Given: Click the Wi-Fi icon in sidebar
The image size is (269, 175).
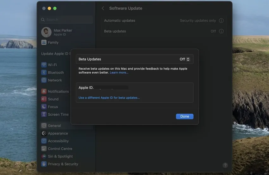Looking at the screenshot, I should [44, 65].
